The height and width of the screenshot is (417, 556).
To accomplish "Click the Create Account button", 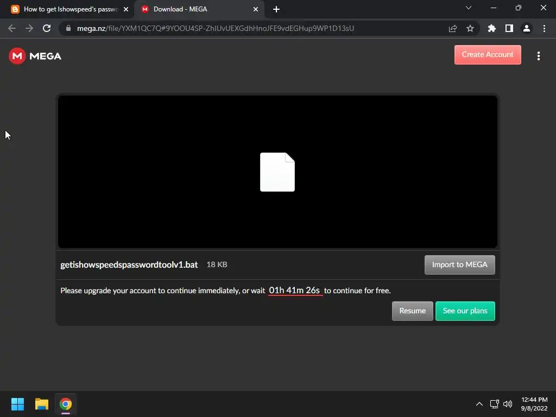I will click(488, 55).
